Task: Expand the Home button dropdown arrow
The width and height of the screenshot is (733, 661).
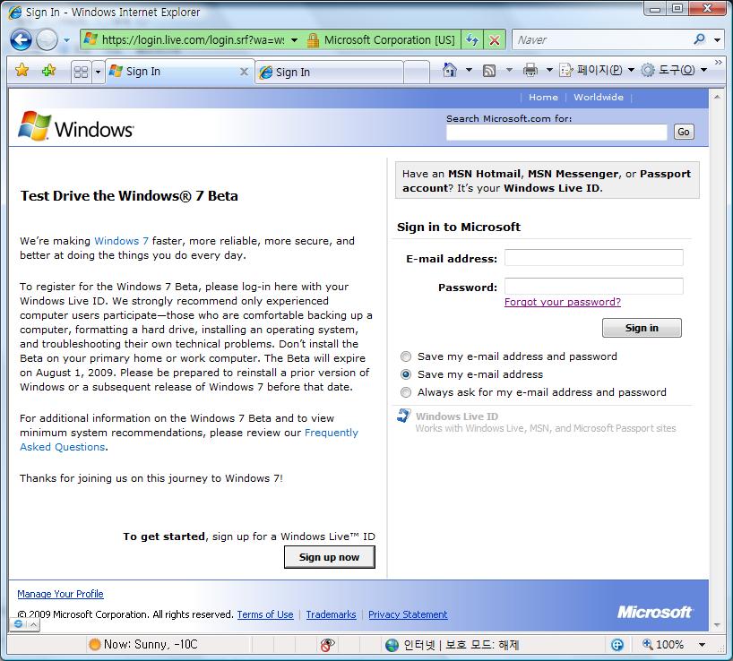Action: 469,70
